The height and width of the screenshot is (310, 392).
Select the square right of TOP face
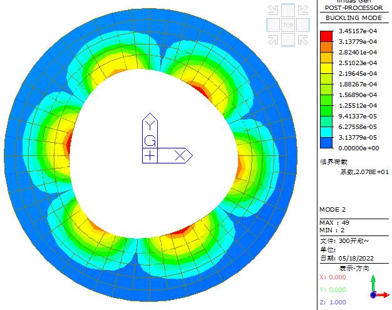(x=302, y=25)
